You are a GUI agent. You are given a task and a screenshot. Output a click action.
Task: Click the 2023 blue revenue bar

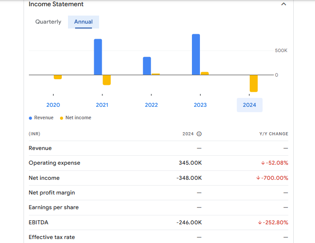pos(196,54)
